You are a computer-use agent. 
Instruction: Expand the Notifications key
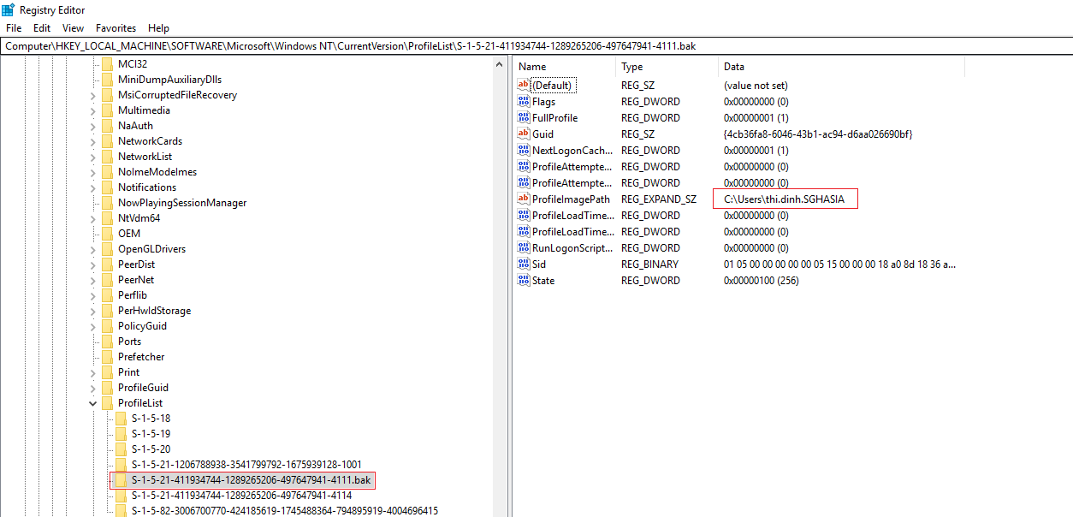[92, 187]
